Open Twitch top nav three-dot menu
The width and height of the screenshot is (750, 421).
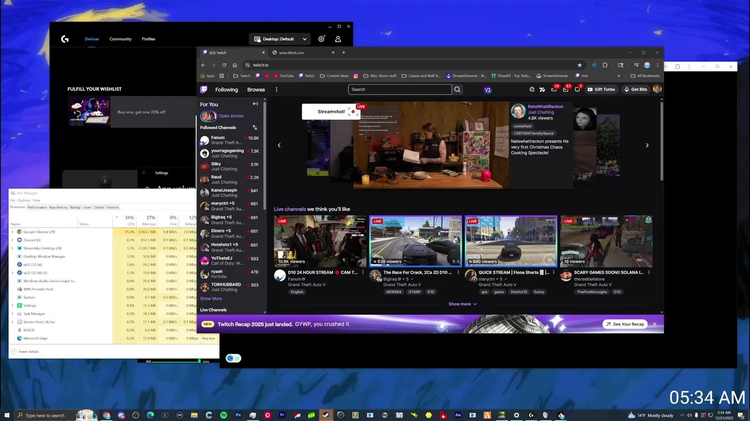pyautogui.click(x=277, y=89)
